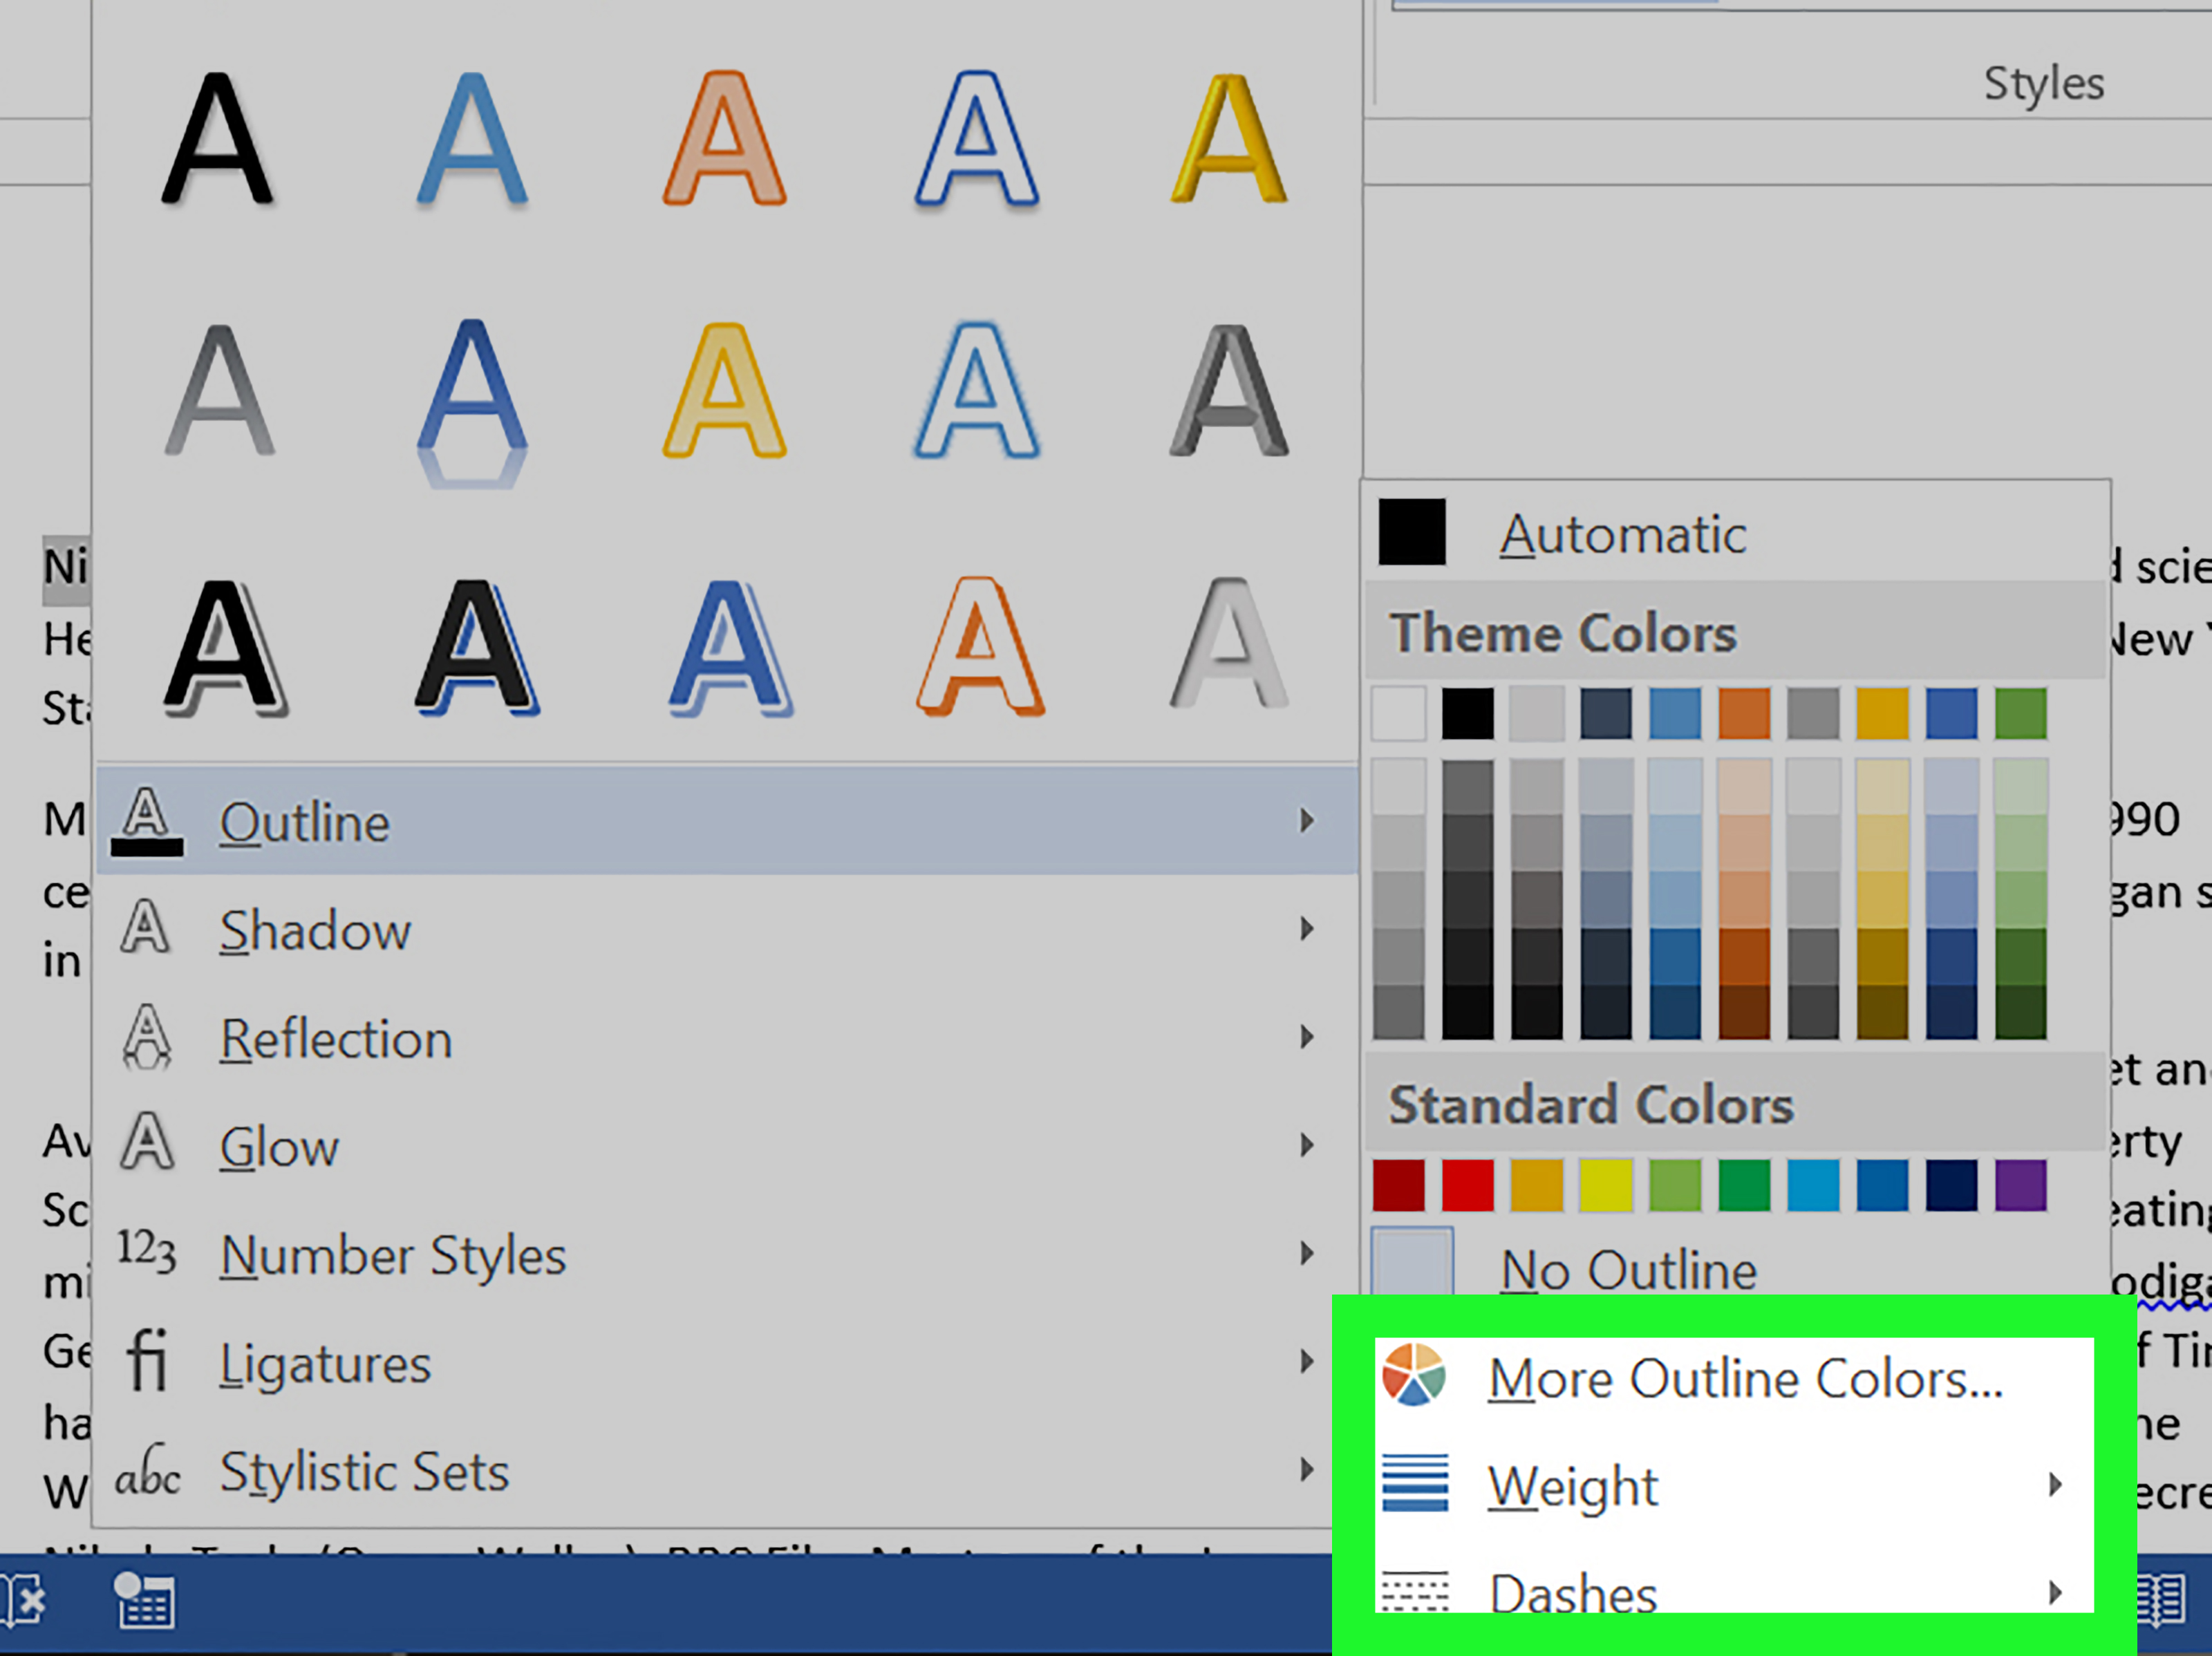Click the Glow effect icon

click(147, 1146)
